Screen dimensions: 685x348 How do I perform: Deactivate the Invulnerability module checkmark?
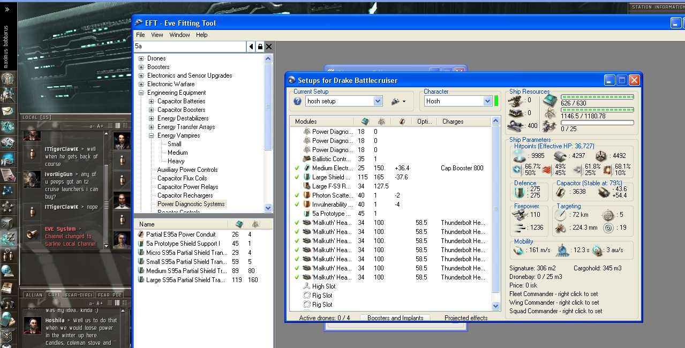coord(297,205)
